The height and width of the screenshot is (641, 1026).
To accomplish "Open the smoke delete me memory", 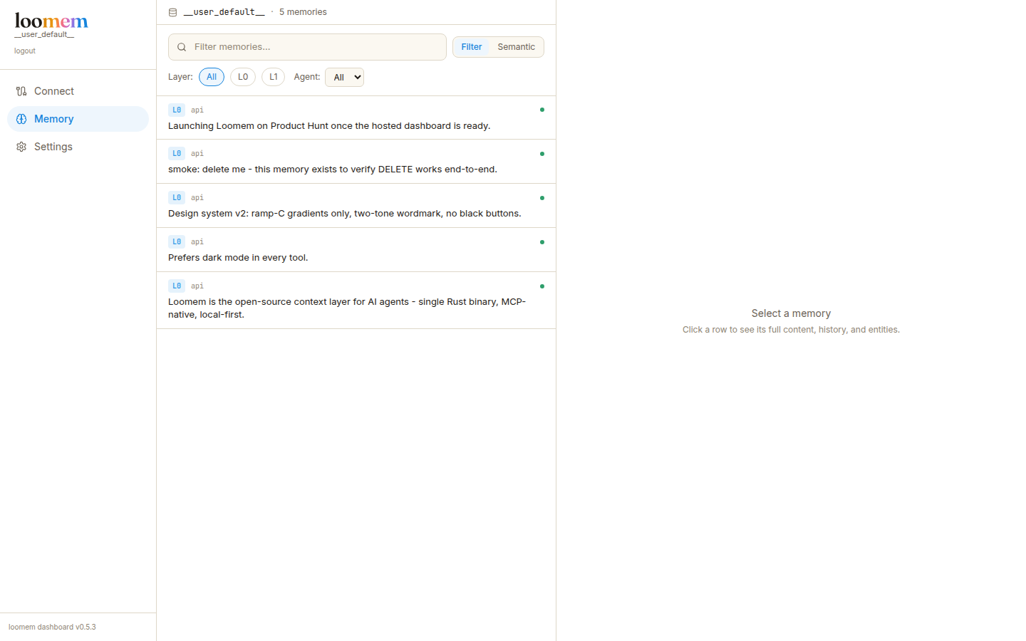I will click(356, 162).
